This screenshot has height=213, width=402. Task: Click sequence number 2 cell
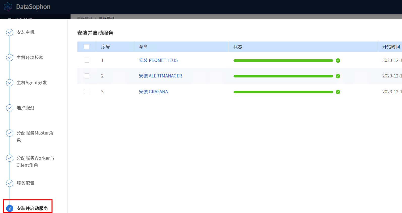pyautogui.click(x=102, y=76)
